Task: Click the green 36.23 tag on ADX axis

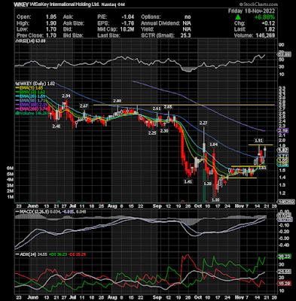Action: [x=284, y=257]
